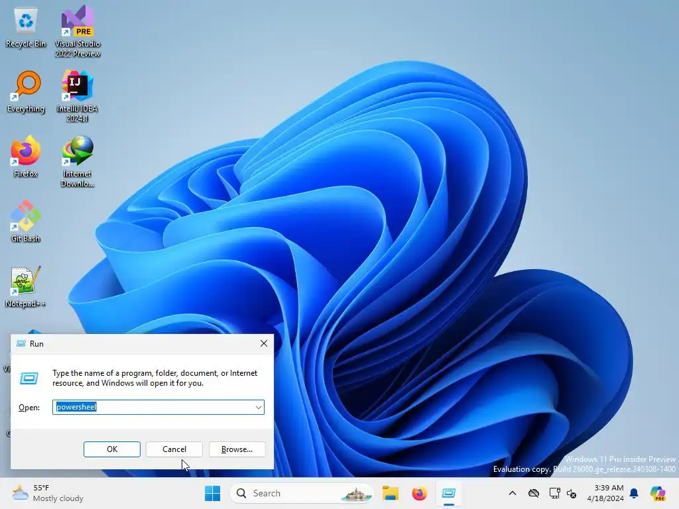The image size is (679, 509).
Task: Open Copilot Preview from the taskbar
Action: [x=657, y=493]
